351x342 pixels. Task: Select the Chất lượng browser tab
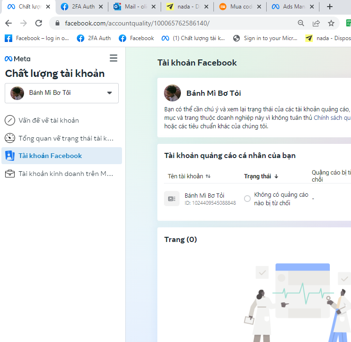(29, 7)
